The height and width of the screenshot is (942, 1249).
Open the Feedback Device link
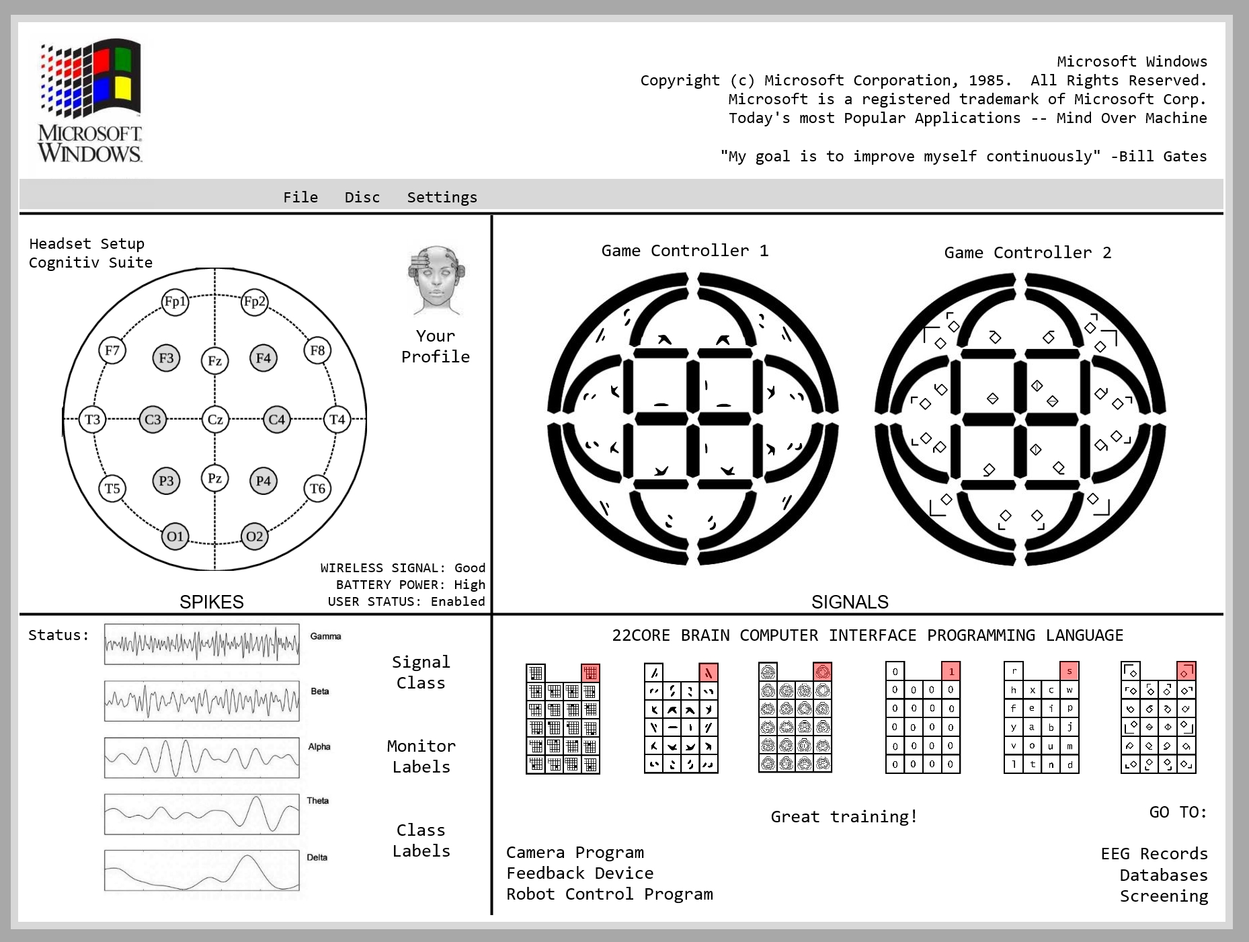(579, 873)
